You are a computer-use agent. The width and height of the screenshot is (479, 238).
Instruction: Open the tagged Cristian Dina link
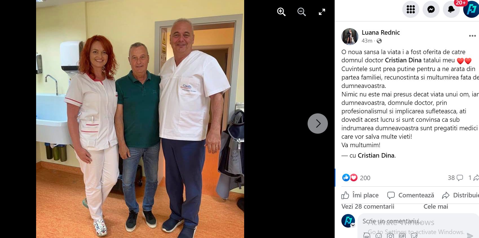[x=376, y=155]
